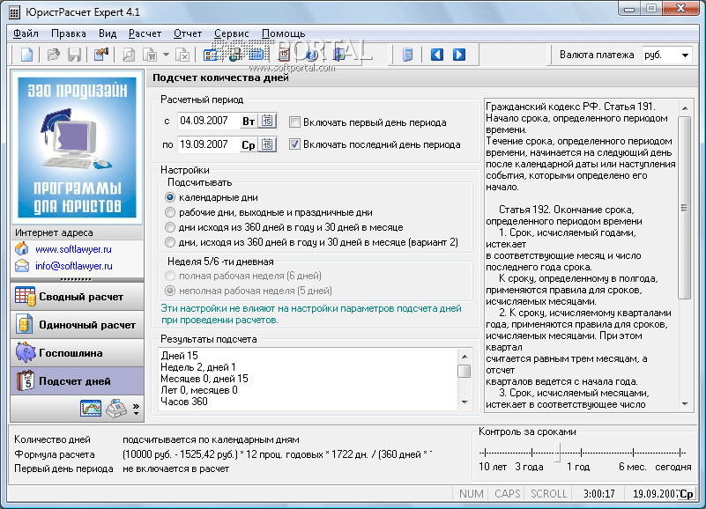The width and height of the screenshot is (706, 509).
Task: Open the Вид menu
Action: (108, 33)
